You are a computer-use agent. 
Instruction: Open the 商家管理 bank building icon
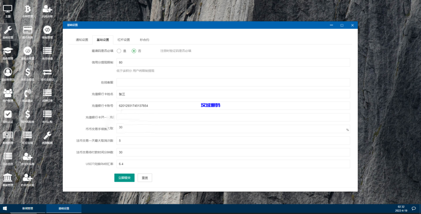click(8, 178)
